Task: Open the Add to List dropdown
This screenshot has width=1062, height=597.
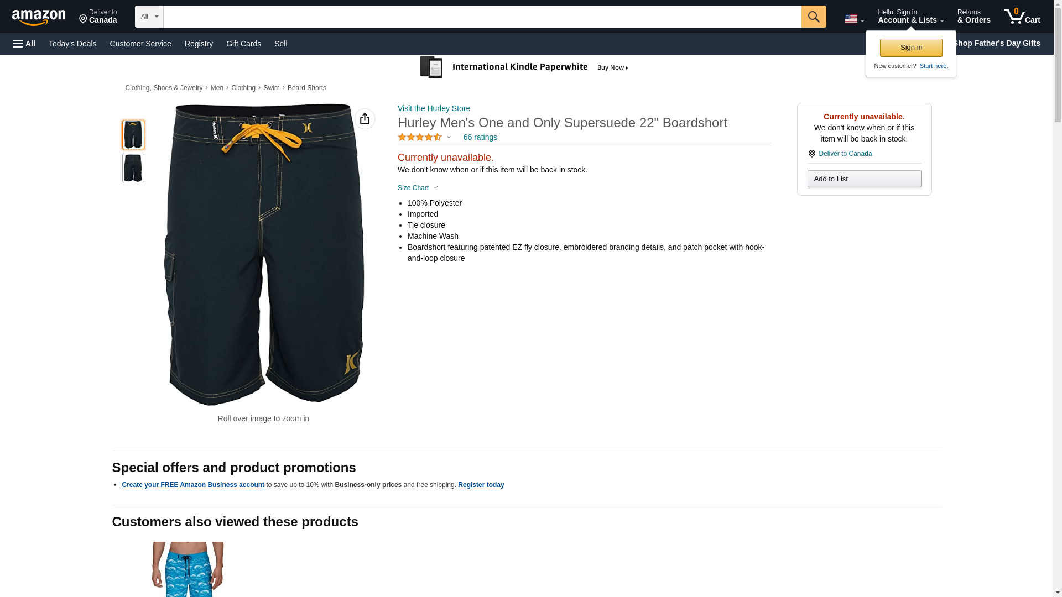Action: [x=864, y=179]
